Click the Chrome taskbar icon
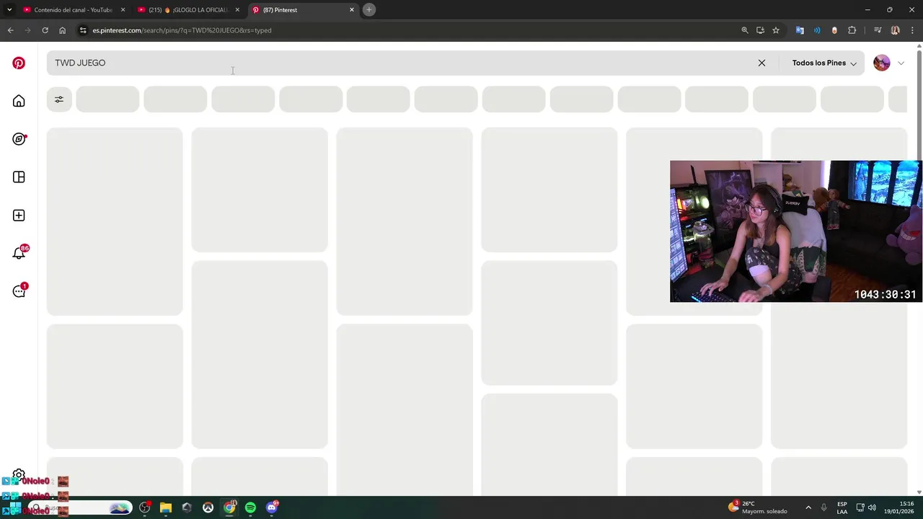 point(229,507)
